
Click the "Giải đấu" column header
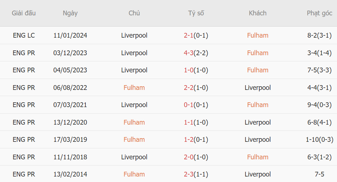(24, 13)
